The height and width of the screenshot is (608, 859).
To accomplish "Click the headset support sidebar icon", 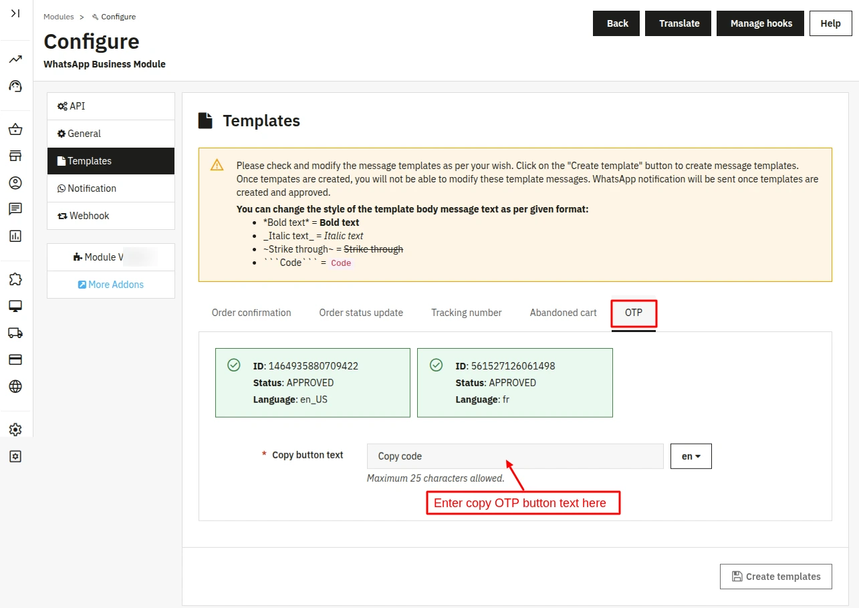I will (15, 86).
